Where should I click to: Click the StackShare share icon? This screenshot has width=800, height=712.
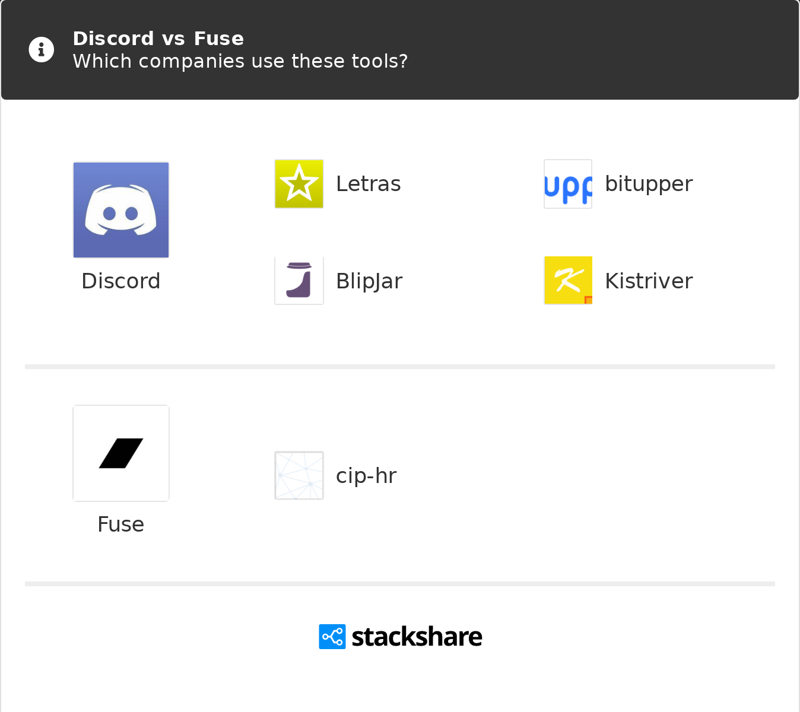332,637
